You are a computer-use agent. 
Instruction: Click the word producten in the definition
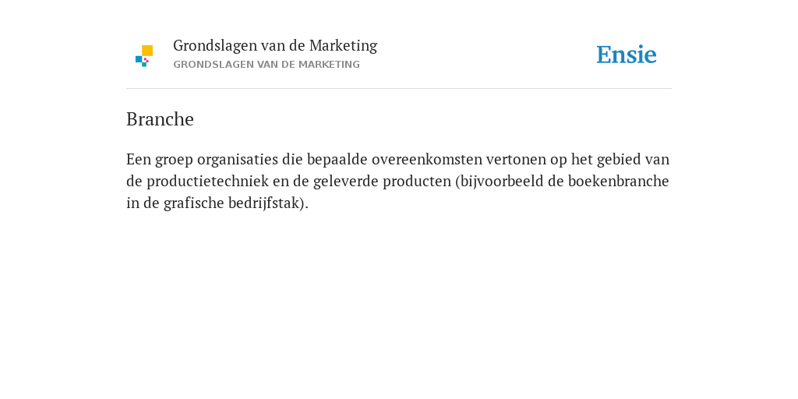[417, 182]
